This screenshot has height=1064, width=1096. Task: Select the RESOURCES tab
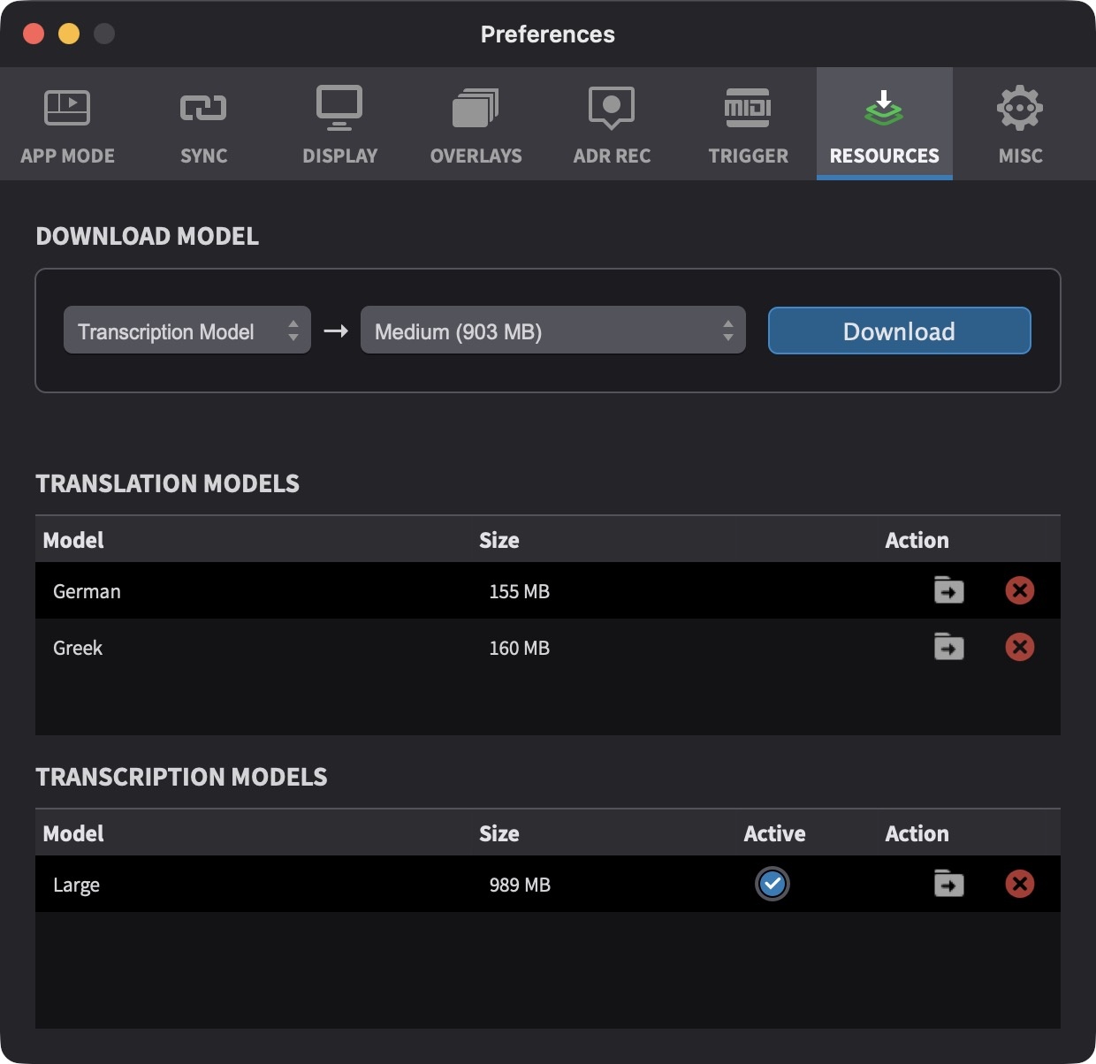click(885, 125)
